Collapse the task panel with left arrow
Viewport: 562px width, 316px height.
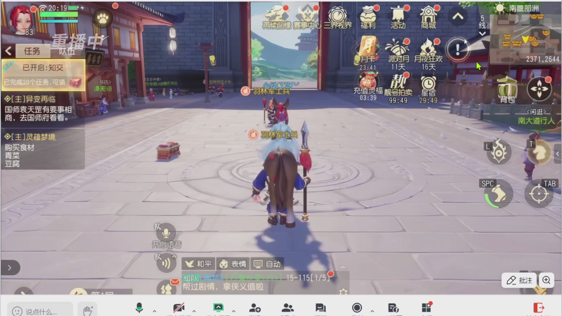(8, 51)
